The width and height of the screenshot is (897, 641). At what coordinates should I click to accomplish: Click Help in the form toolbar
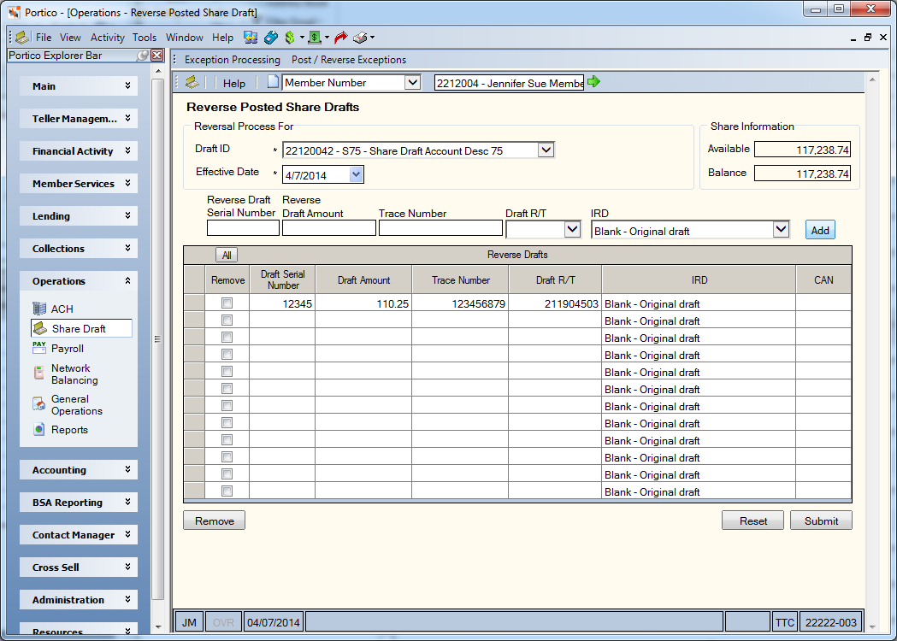[x=234, y=83]
